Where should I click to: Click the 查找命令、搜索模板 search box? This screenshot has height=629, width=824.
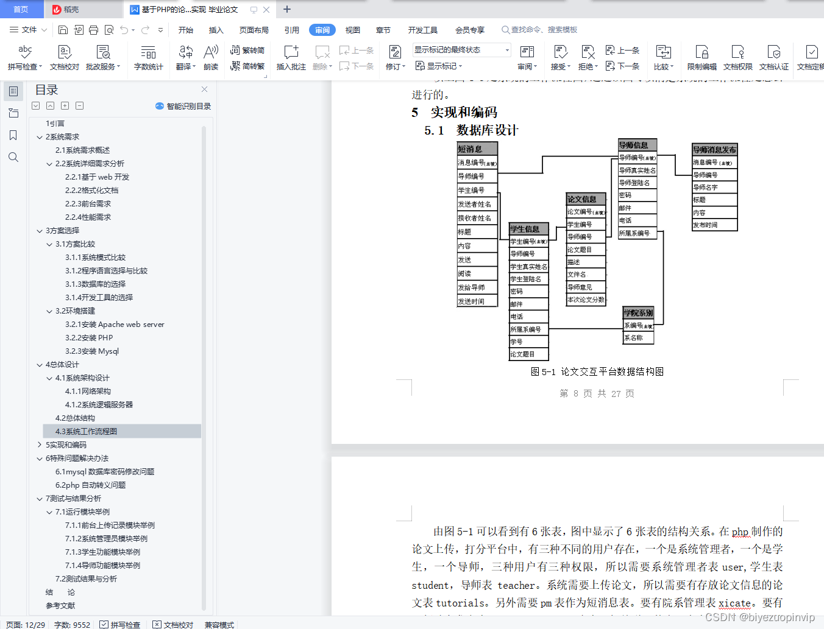pos(539,29)
